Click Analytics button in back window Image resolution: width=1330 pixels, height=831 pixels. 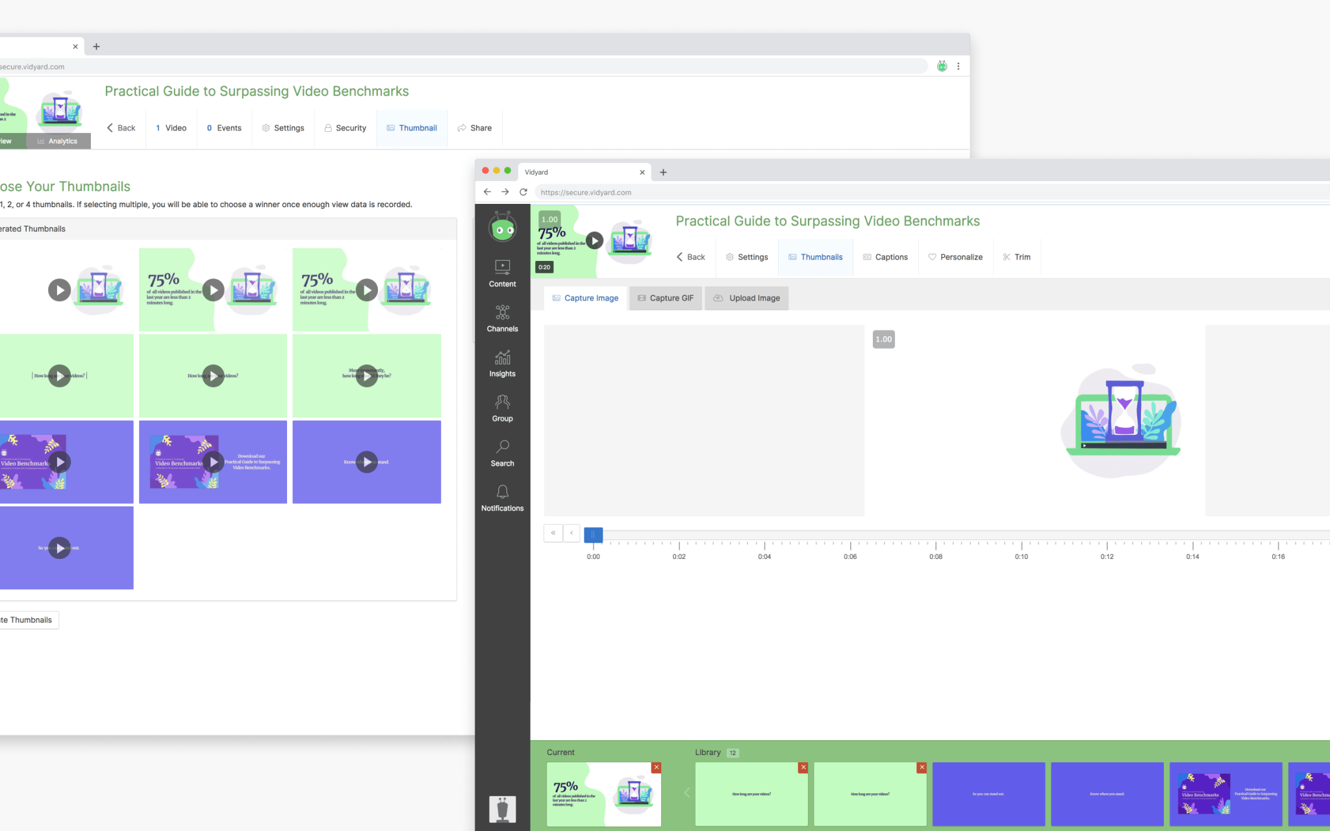[58, 141]
